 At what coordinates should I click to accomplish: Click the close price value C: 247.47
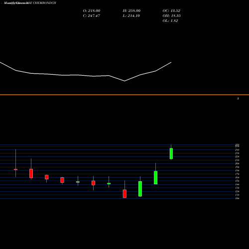(92, 15)
